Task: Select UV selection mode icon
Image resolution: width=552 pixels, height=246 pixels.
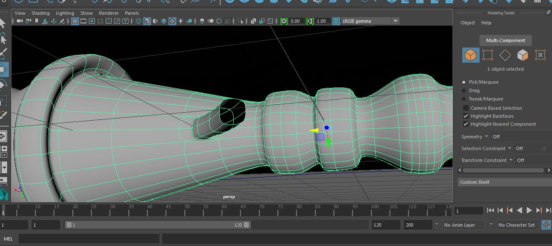Action: pyautogui.click(x=540, y=55)
